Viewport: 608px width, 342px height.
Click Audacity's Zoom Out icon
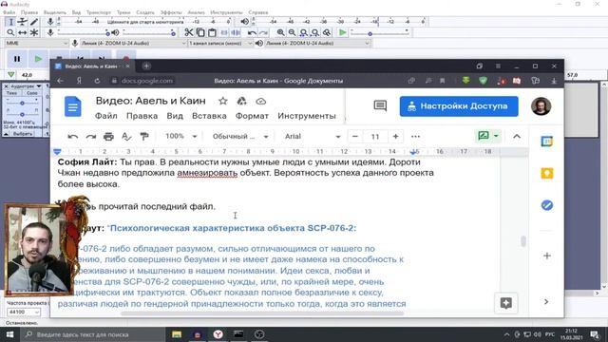click(292, 32)
